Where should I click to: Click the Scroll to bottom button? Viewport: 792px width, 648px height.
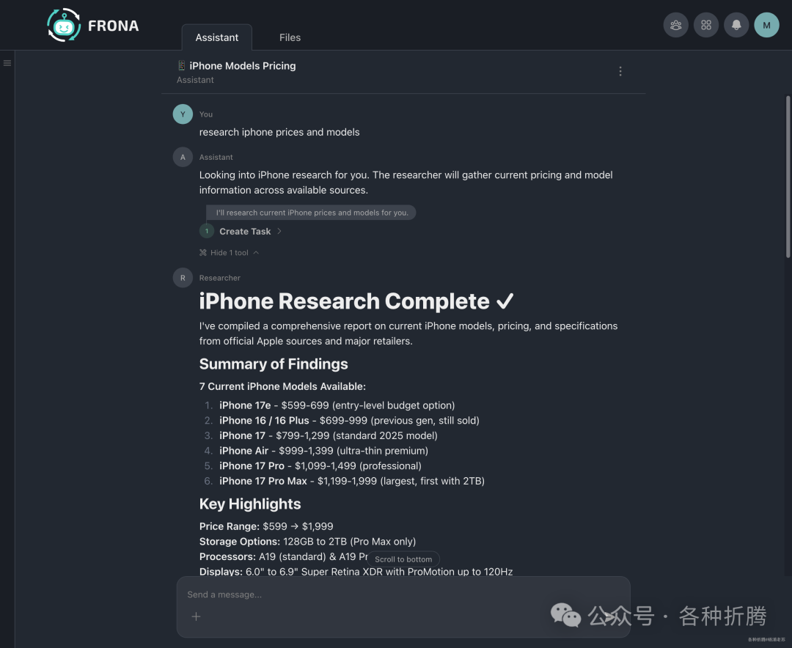(x=403, y=559)
